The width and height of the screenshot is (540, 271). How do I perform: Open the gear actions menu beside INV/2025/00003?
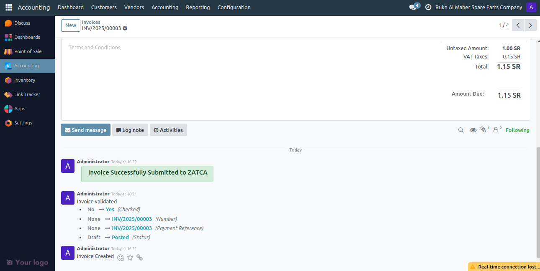click(x=125, y=28)
